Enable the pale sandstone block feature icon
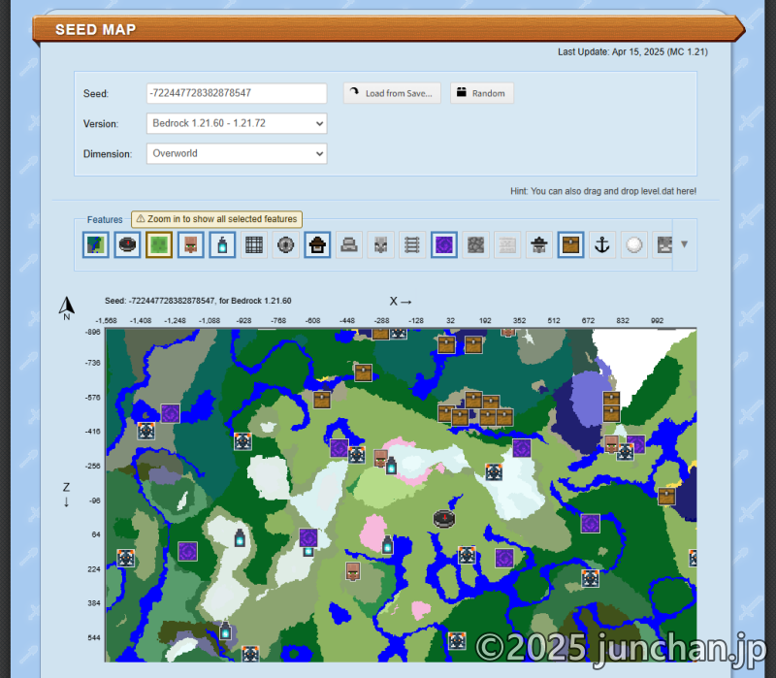 (507, 244)
